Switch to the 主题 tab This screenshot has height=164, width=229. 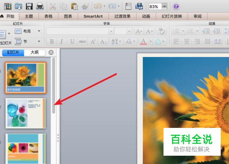(x=29, y=16)
